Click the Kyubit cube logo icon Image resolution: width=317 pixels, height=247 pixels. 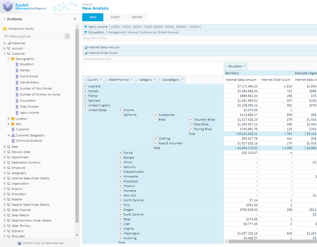click(8, 6)
